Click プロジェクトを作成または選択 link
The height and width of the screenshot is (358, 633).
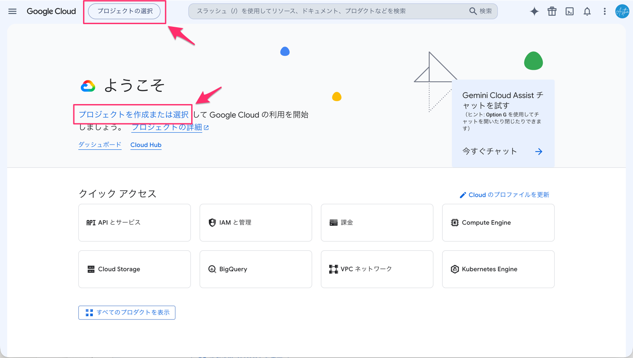pyautogui.click(x=134, y=115)
